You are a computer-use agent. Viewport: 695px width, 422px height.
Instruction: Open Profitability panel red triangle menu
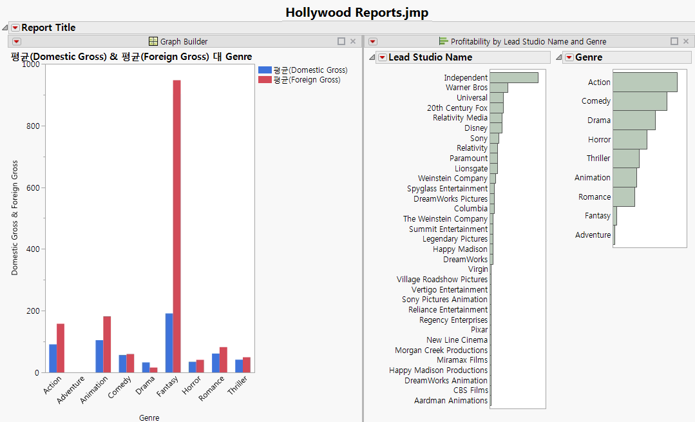coord(373,41)
